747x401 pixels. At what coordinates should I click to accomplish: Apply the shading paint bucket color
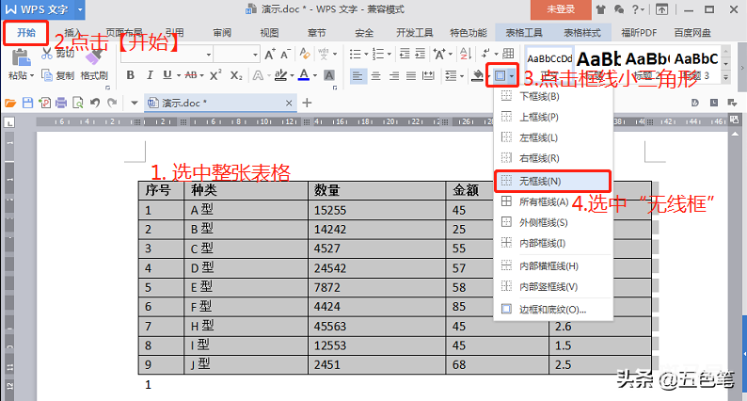click(477, 76)
